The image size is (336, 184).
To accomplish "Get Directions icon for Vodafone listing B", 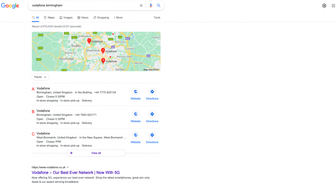I will [152, 114].
